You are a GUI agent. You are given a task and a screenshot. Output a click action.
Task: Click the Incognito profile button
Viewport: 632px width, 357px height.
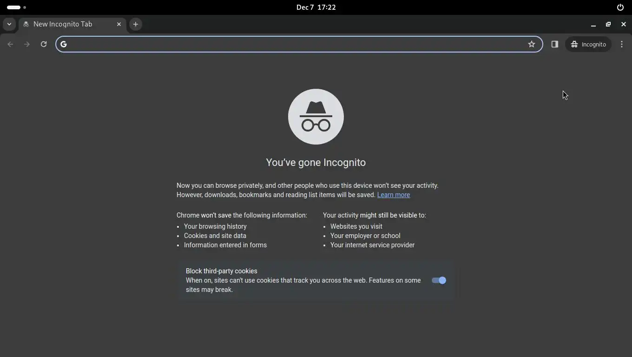point(588,44)
